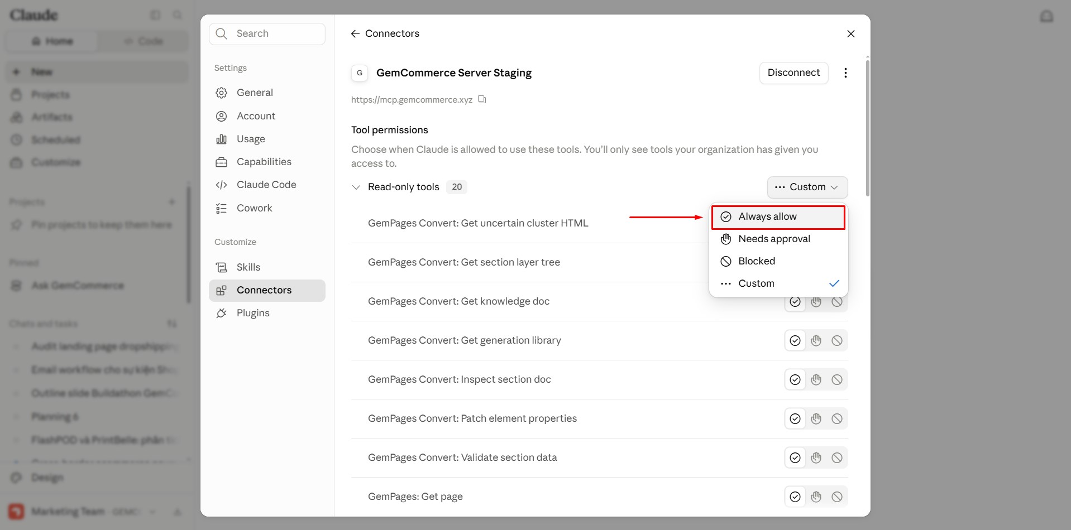Click the Connectors grid icon in sidebar
This screenshot has width=1071, height=530.
point(222,290)
